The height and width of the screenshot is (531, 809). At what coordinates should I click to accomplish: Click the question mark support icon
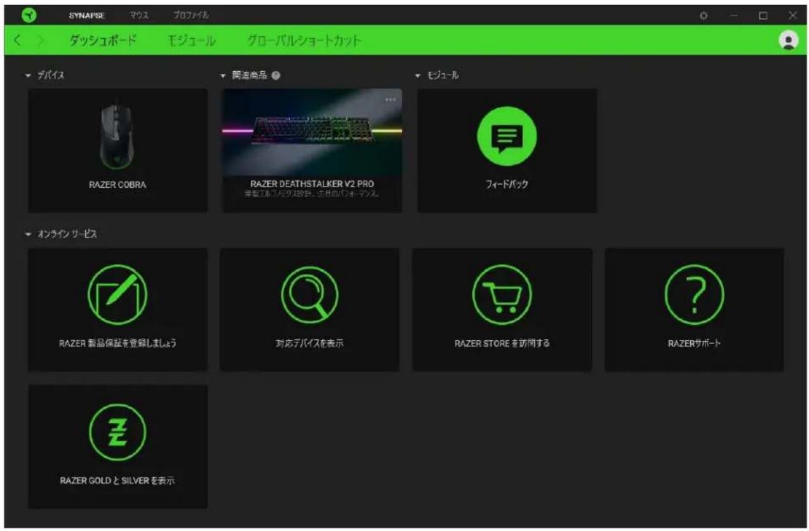point(694,294)
